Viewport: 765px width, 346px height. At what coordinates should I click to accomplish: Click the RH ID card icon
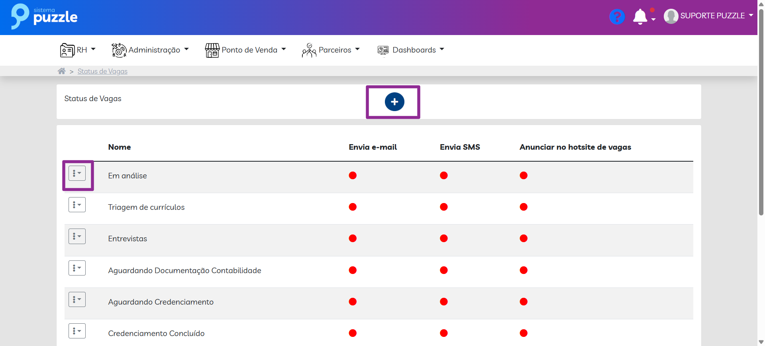(x=67, y=50)
